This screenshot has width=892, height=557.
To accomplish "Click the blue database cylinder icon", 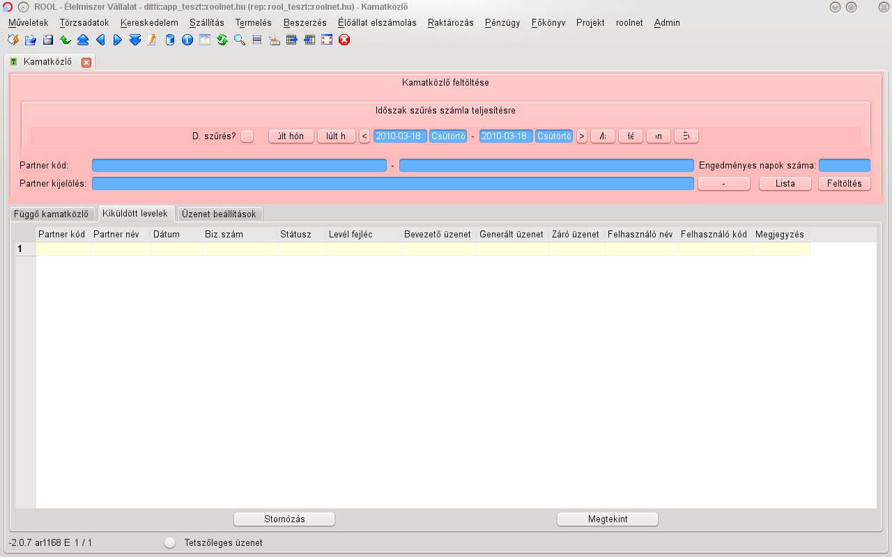I will point(170,40).
